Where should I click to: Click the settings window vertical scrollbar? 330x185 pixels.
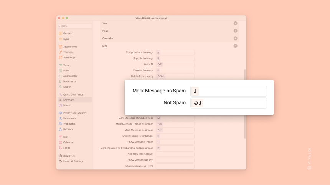(x=245, y=104)
